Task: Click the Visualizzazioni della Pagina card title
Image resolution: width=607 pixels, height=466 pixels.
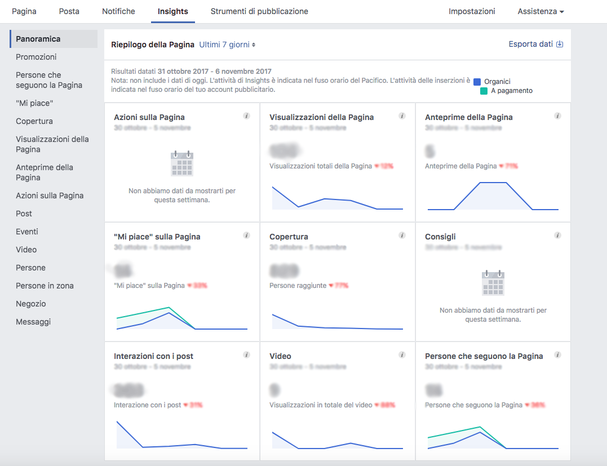Action: click(x=321, y=117)
